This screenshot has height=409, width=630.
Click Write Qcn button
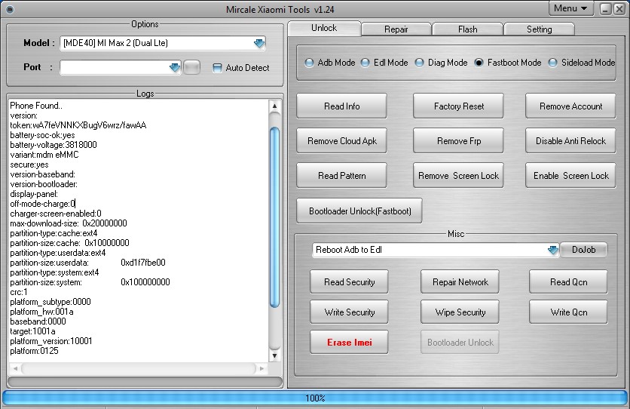pyautogui.click(x=568, y=312)
